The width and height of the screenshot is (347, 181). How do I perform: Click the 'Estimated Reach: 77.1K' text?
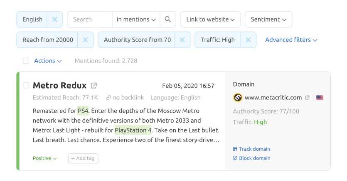[x=65, y=98]
